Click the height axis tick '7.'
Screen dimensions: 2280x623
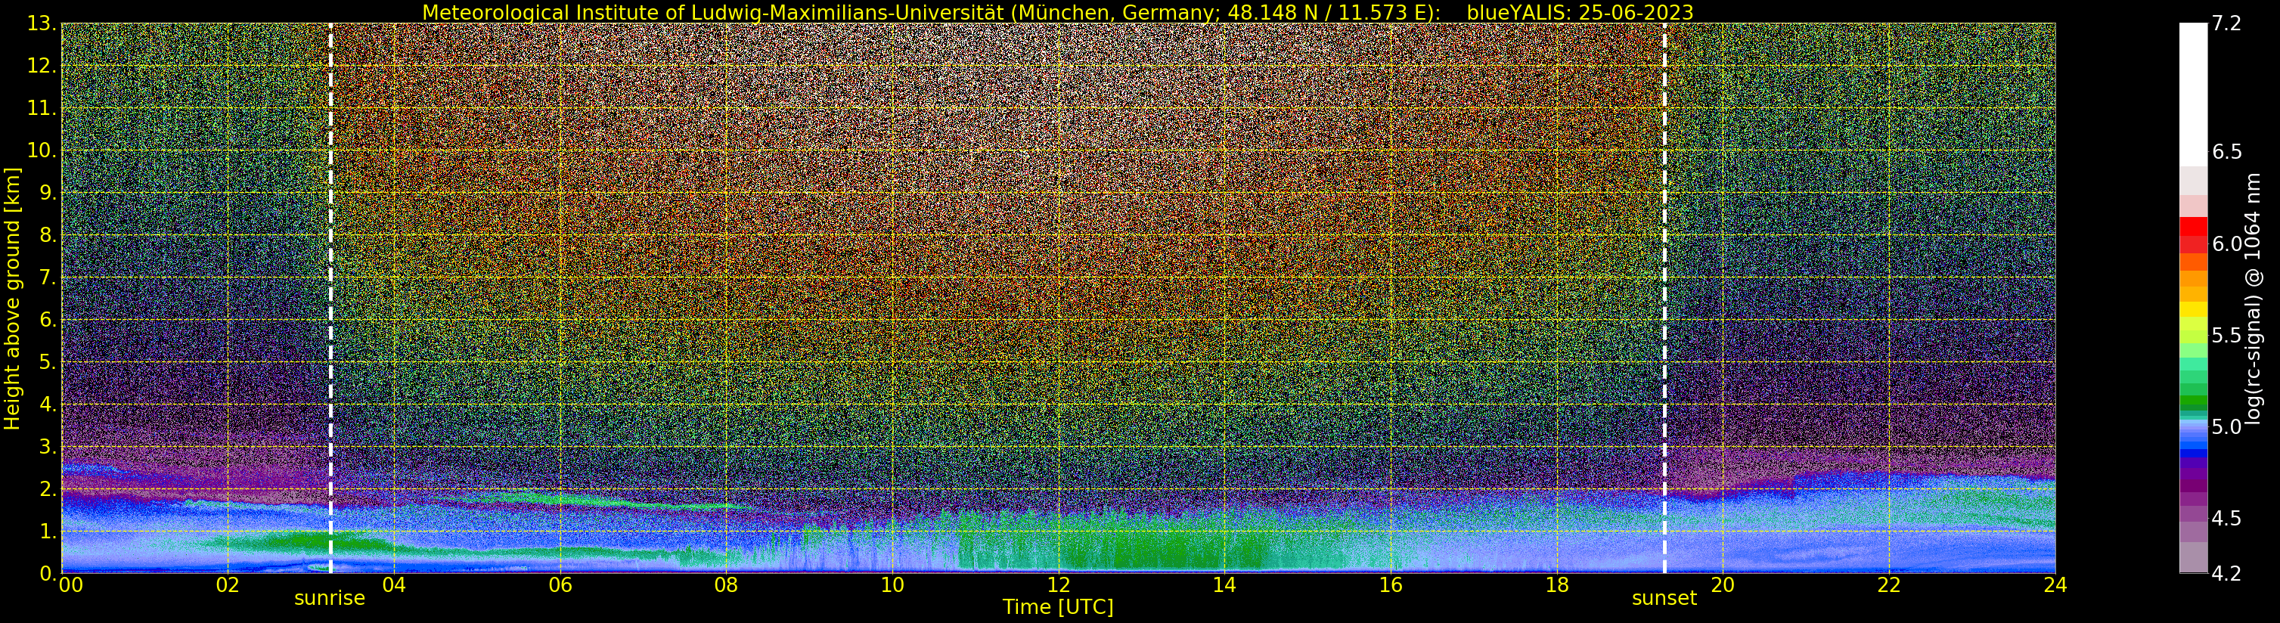coord(48,278)
